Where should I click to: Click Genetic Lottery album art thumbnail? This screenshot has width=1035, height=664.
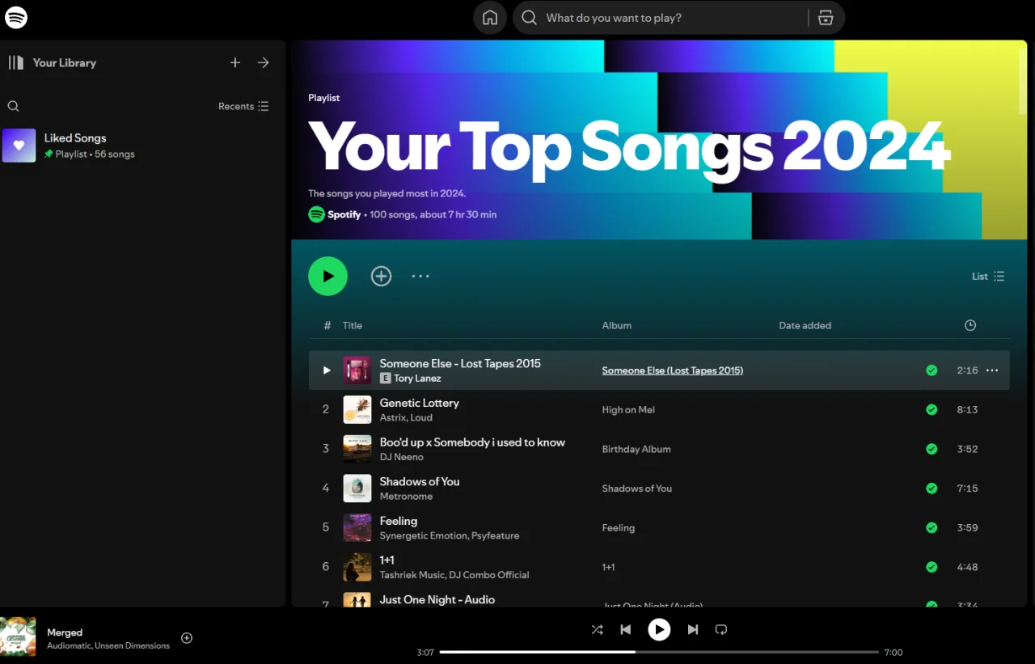[x=357, y=409]
